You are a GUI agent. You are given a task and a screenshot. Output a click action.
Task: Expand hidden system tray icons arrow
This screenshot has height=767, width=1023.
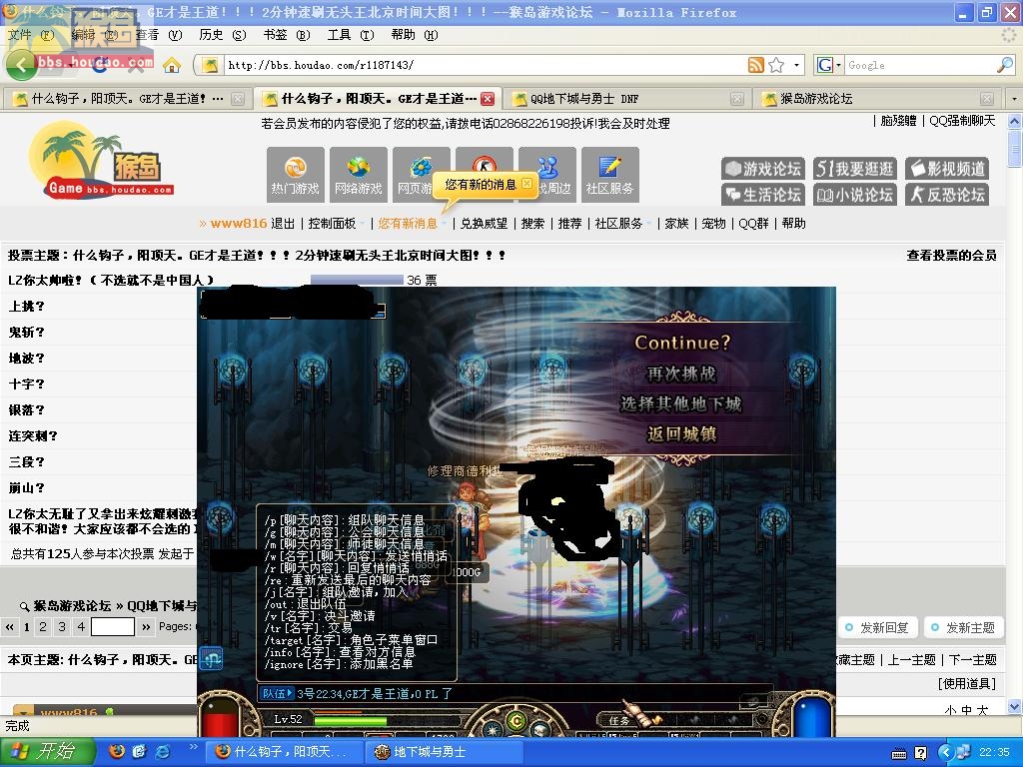tap(947, 752)
